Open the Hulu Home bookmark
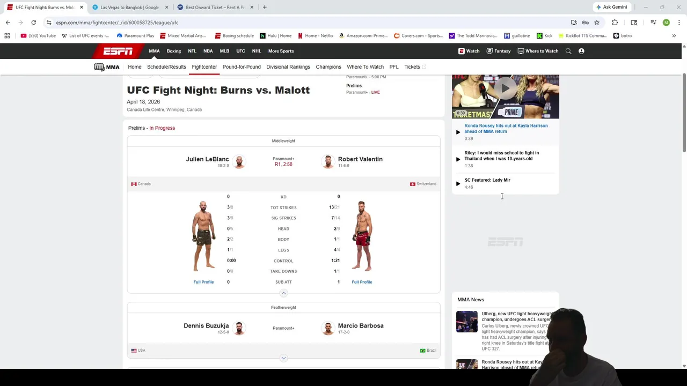The height and width of the screenshot is (386, 687). [275, 36]
